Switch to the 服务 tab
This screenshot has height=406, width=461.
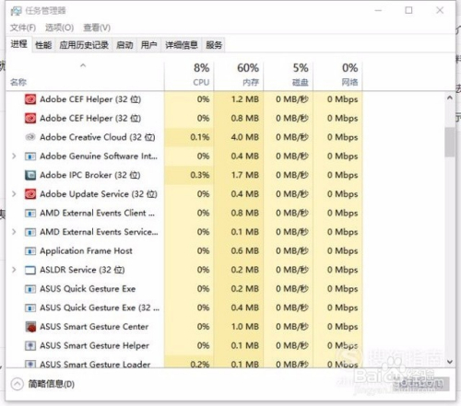pos(214,45)
